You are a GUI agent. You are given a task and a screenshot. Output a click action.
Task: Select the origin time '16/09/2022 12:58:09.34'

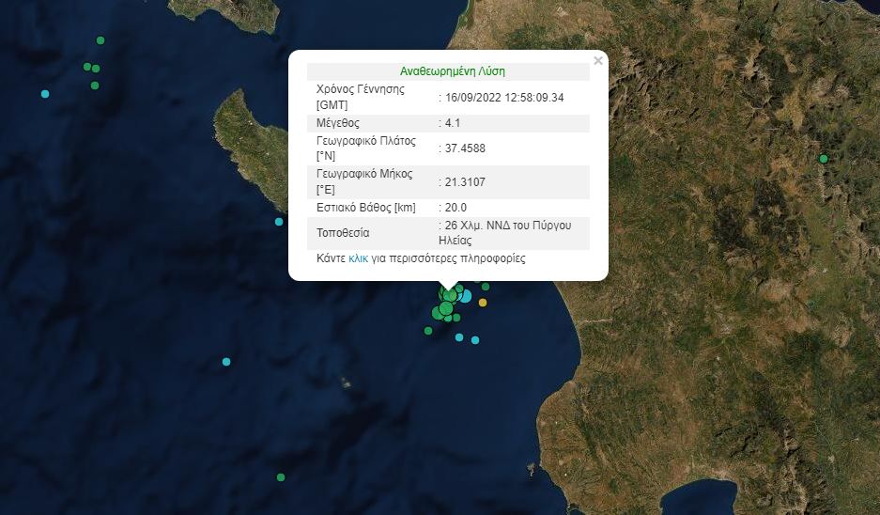(x=504, y=97)
